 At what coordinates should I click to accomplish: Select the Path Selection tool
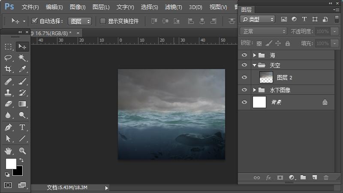tap(8, 138)
